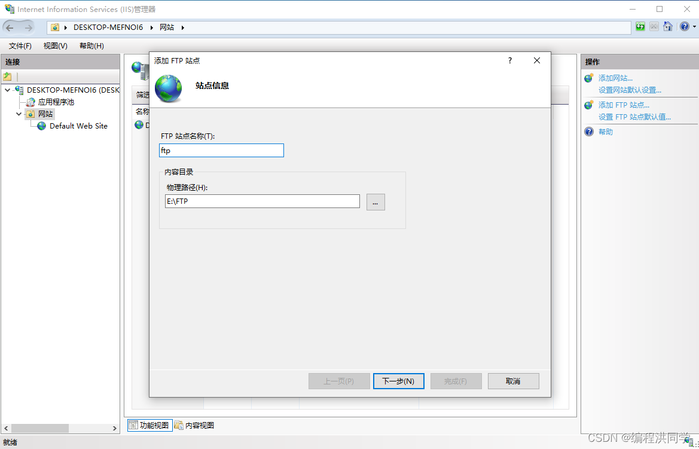
Task: Click the 添加网站... link
Action: [x=615, y=78]
